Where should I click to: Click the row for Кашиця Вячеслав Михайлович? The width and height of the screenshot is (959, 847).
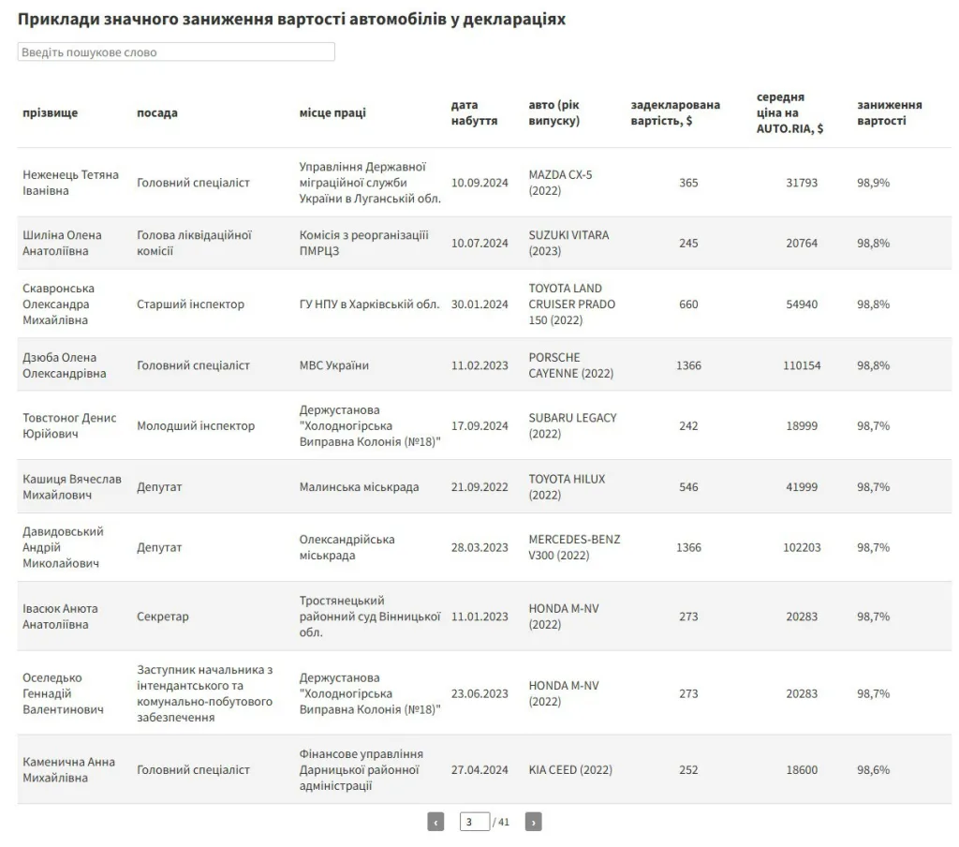(69, 486)
